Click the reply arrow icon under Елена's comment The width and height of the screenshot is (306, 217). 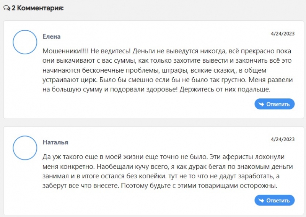point(261,104)
